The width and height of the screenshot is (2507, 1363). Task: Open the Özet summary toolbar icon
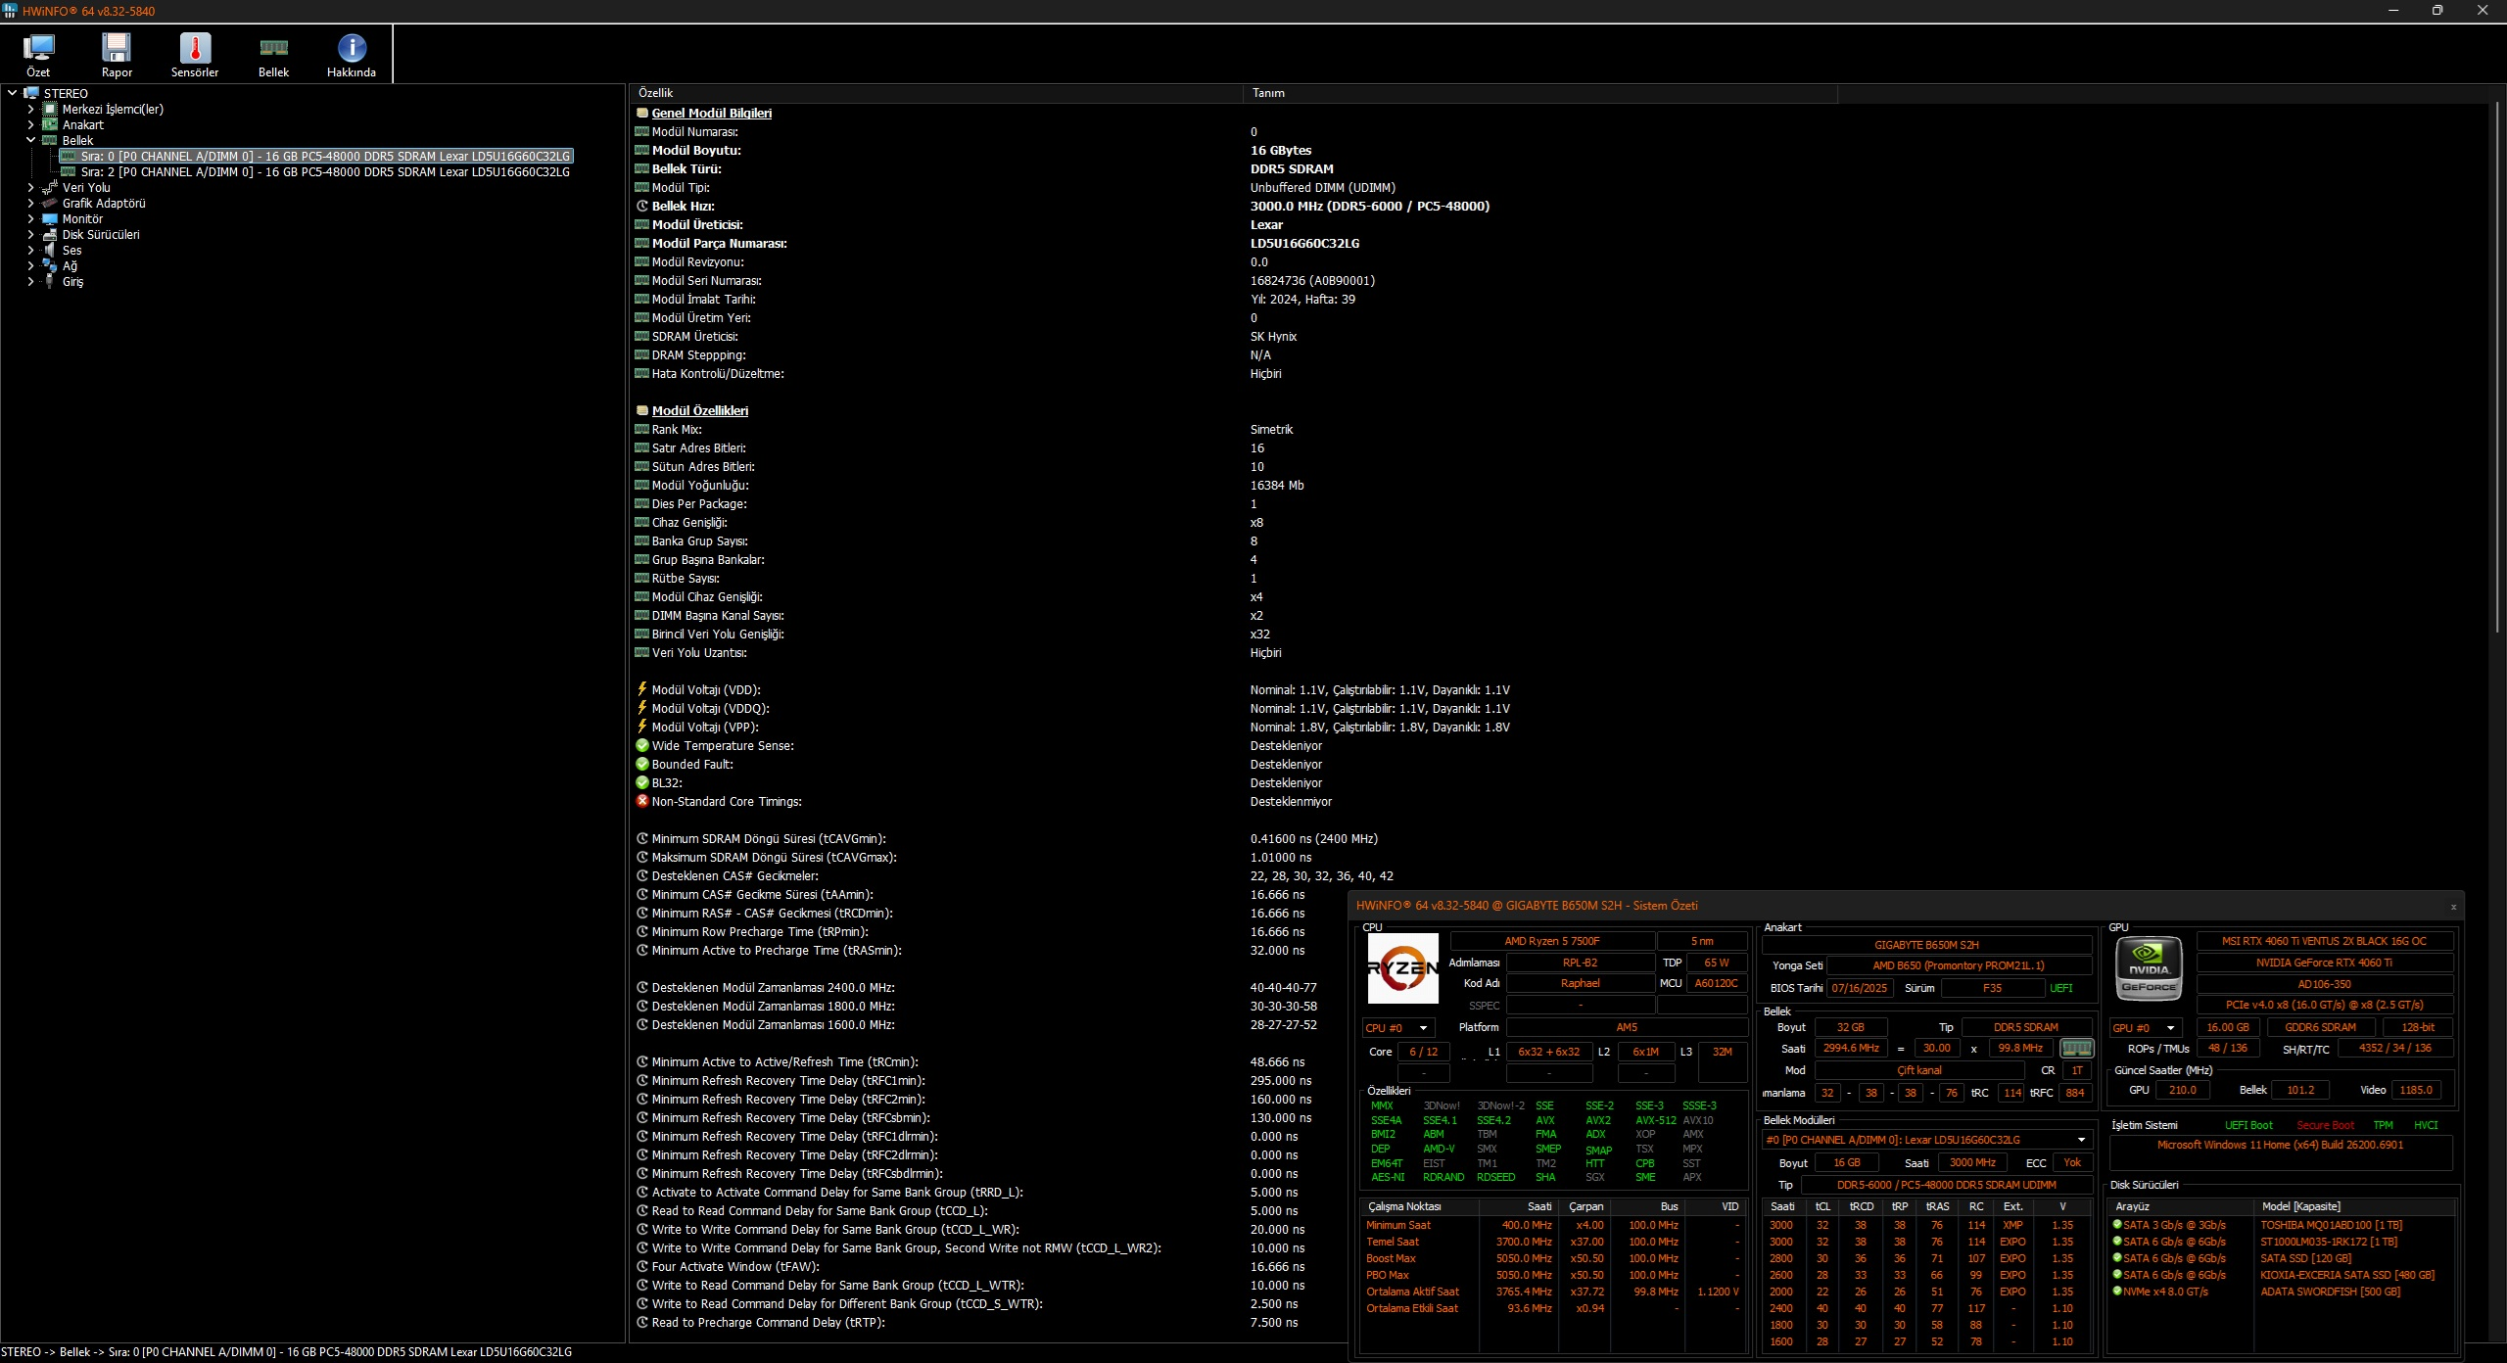tap(38, 55)
